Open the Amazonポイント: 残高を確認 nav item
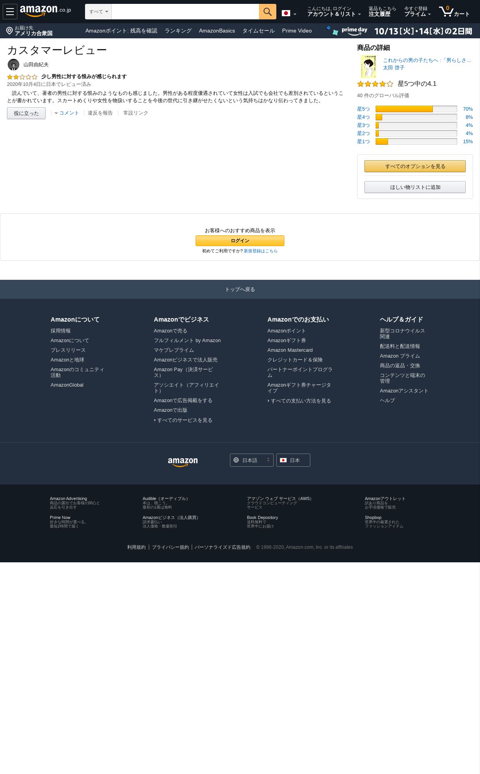The image size is (480, 774). [x=121, y=31]
